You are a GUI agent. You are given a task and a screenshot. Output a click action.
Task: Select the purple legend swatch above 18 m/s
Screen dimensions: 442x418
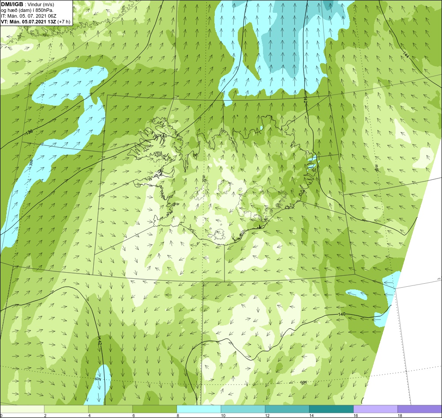click(419, 409)
